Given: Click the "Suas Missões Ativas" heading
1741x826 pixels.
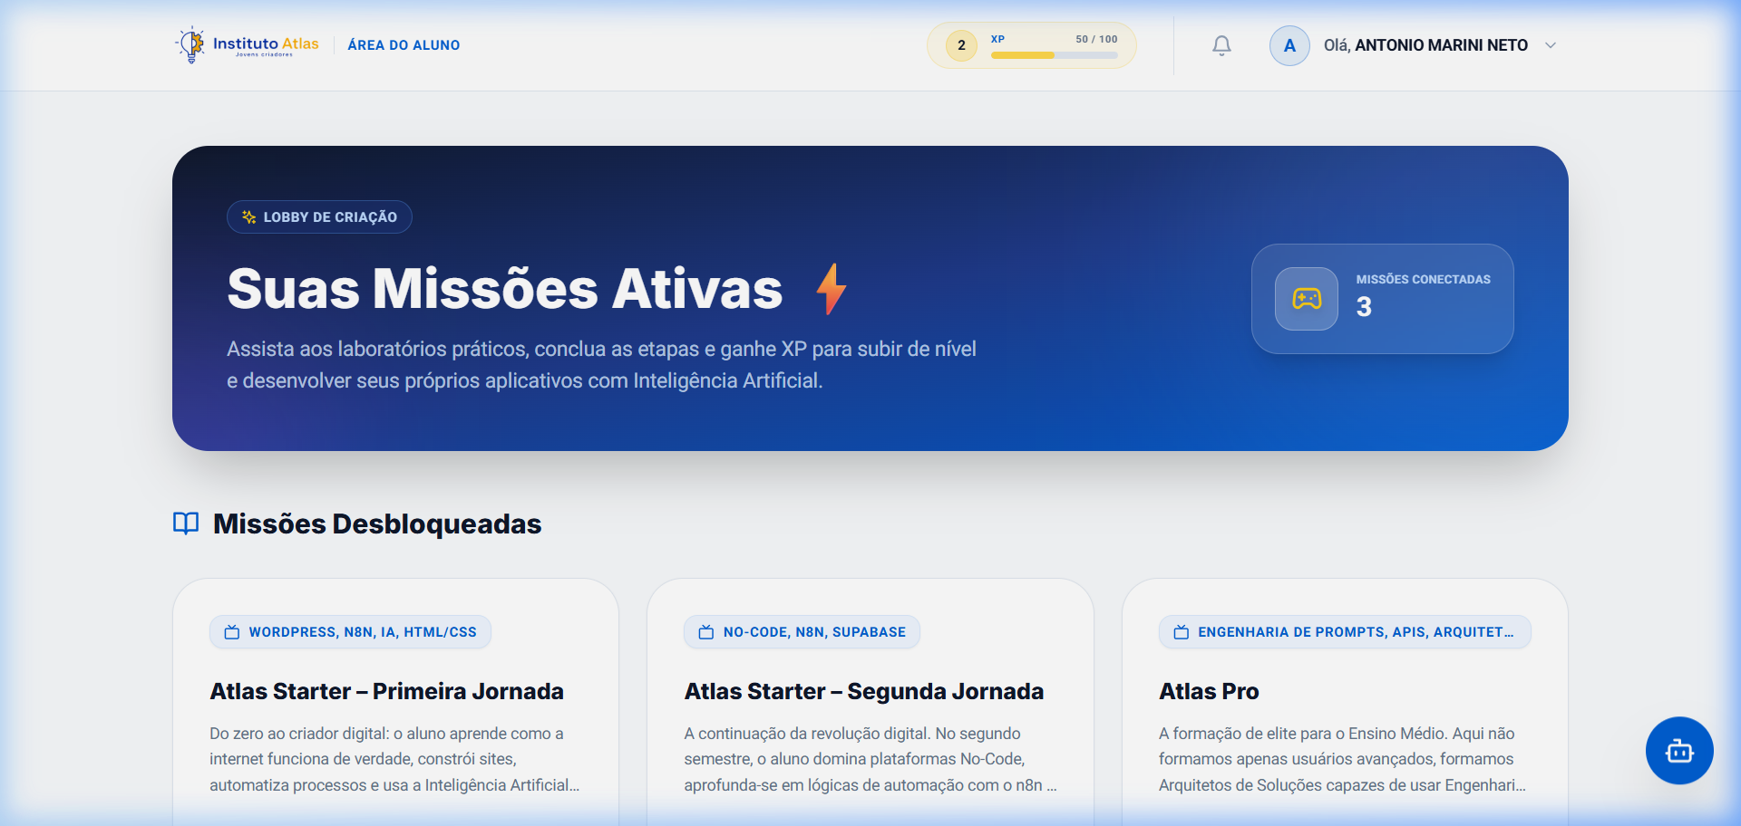Looking at the screenshot, I should pyautogui.click(x=505, y=289).
